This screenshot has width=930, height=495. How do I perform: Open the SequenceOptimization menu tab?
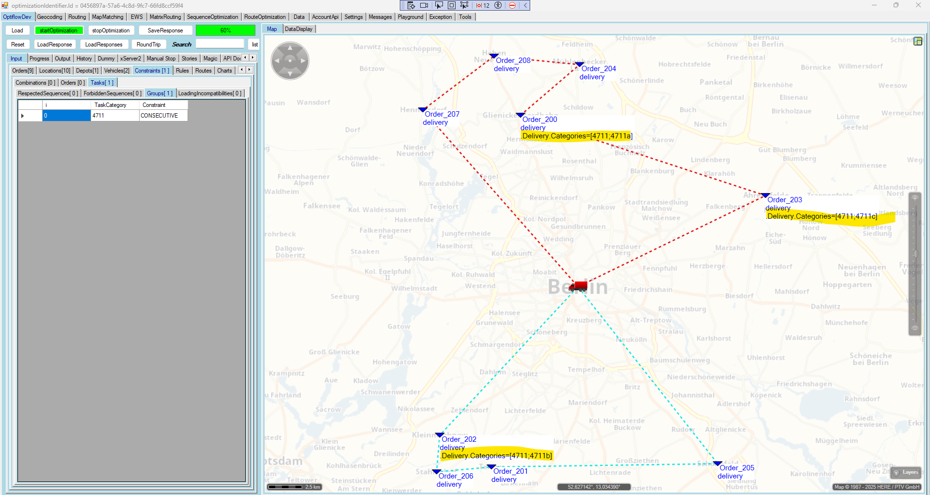tap(212, 17)
